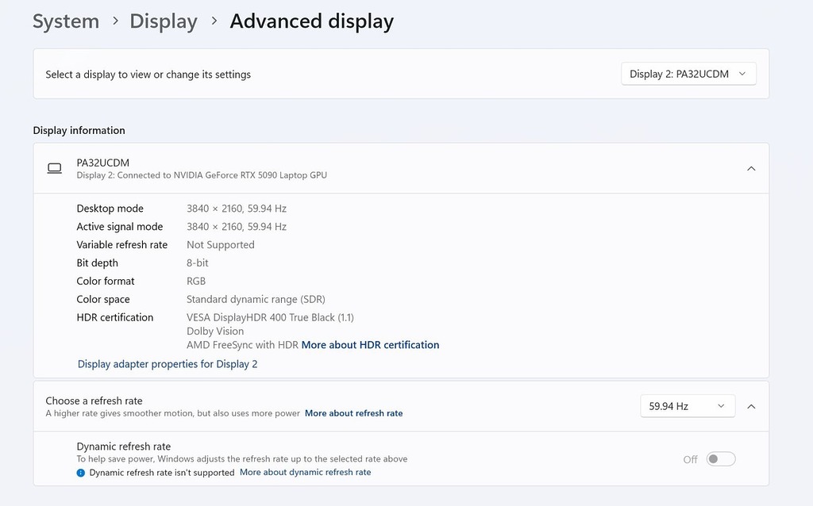Collapse the Choose a refresh rate section
The height and width of the screenshot is (506, 813).
[x=751, y=407]
